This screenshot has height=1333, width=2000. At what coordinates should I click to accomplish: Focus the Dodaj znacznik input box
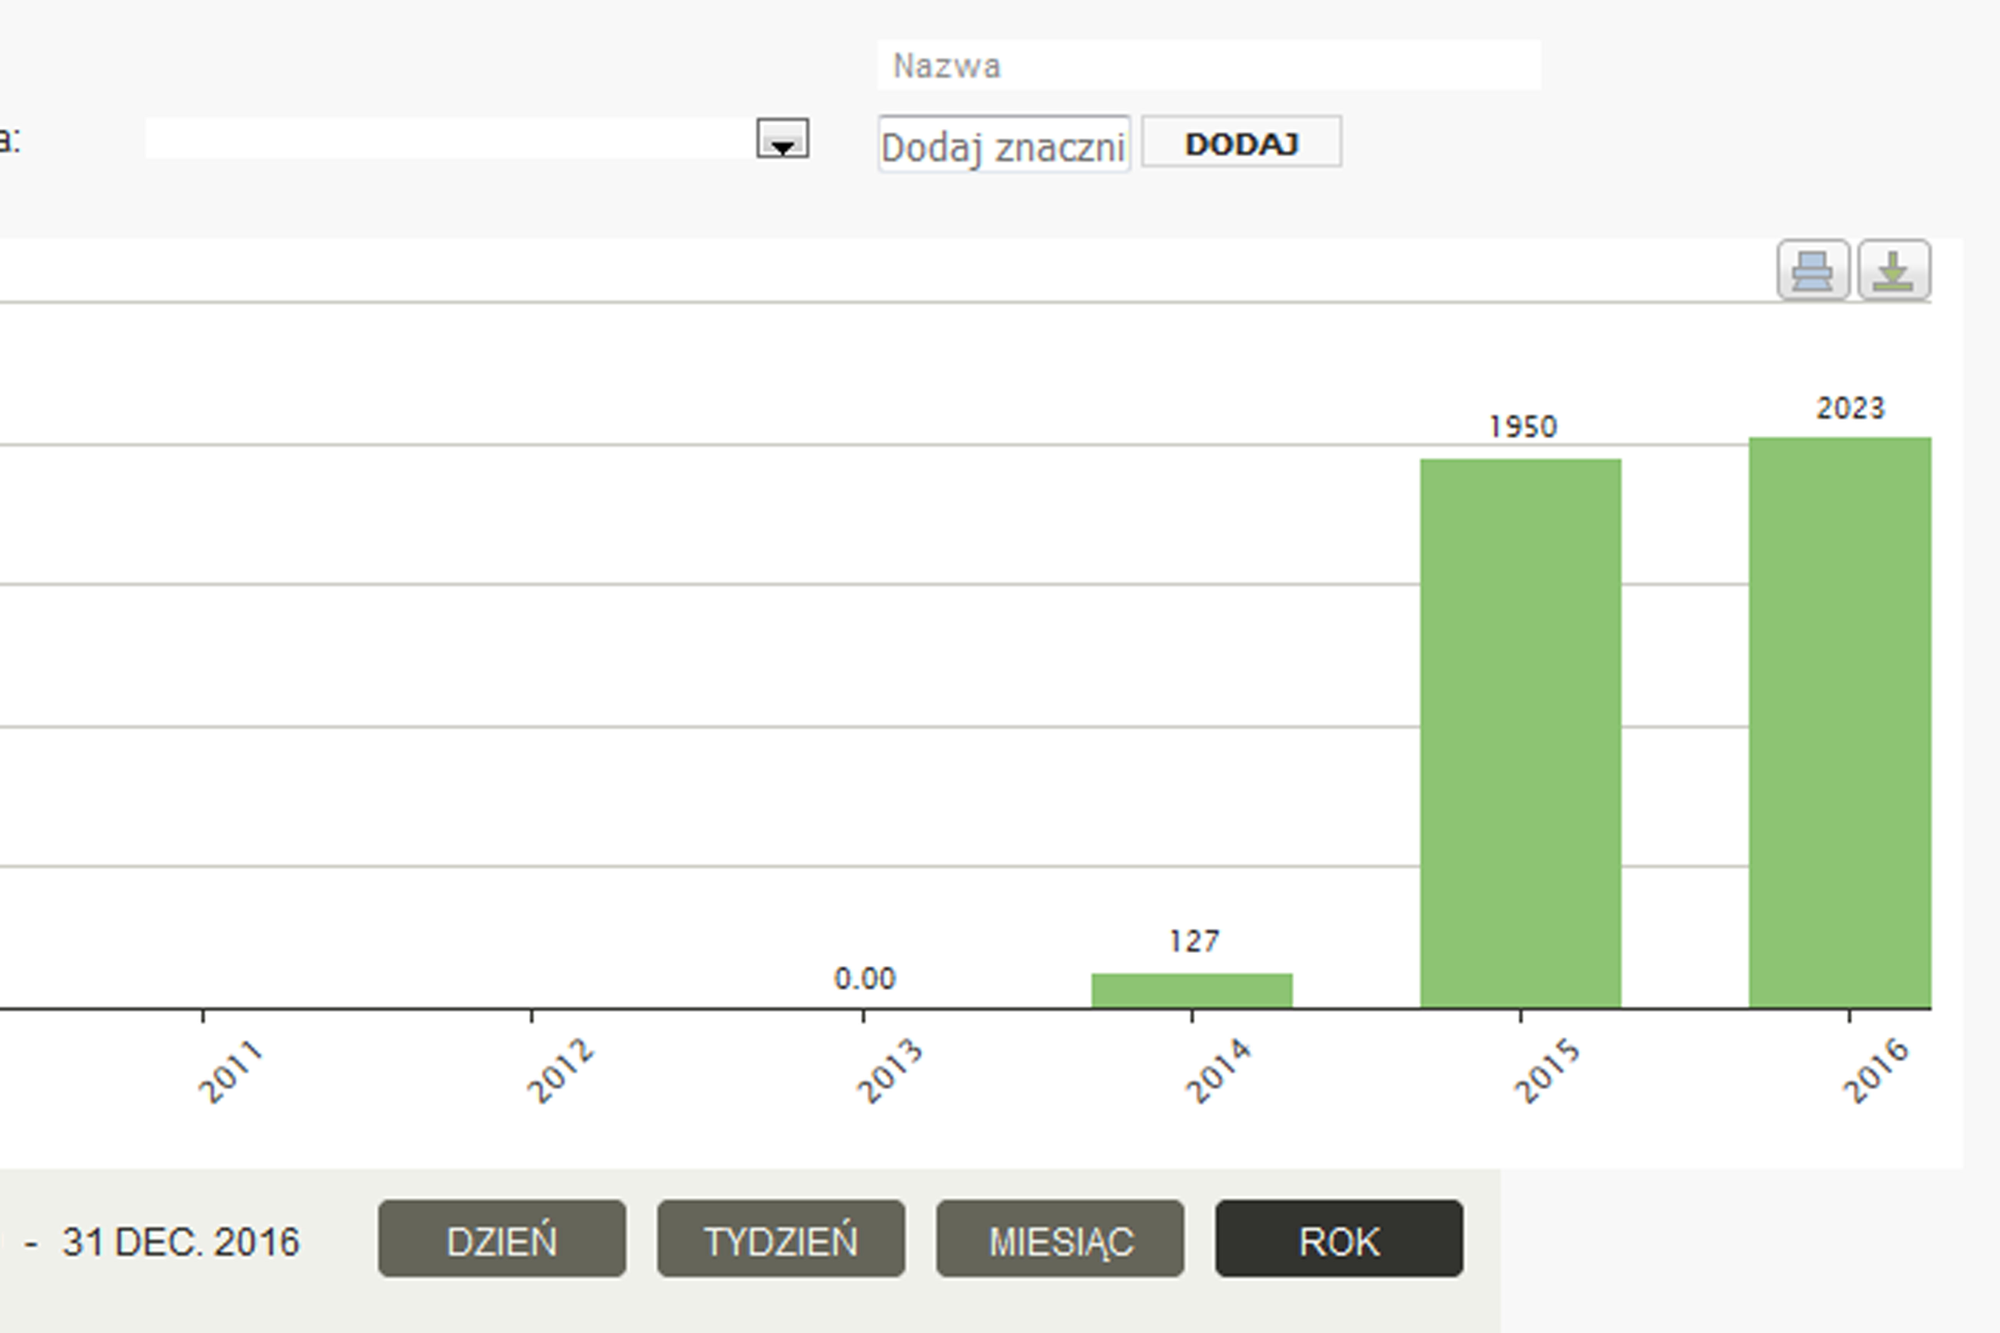(1003, 145)
